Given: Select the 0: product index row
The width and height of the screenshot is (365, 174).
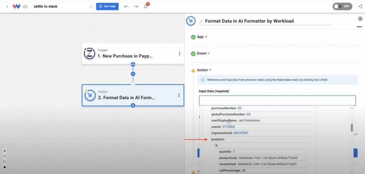Looking at the screenshot, I should point(262,146).
